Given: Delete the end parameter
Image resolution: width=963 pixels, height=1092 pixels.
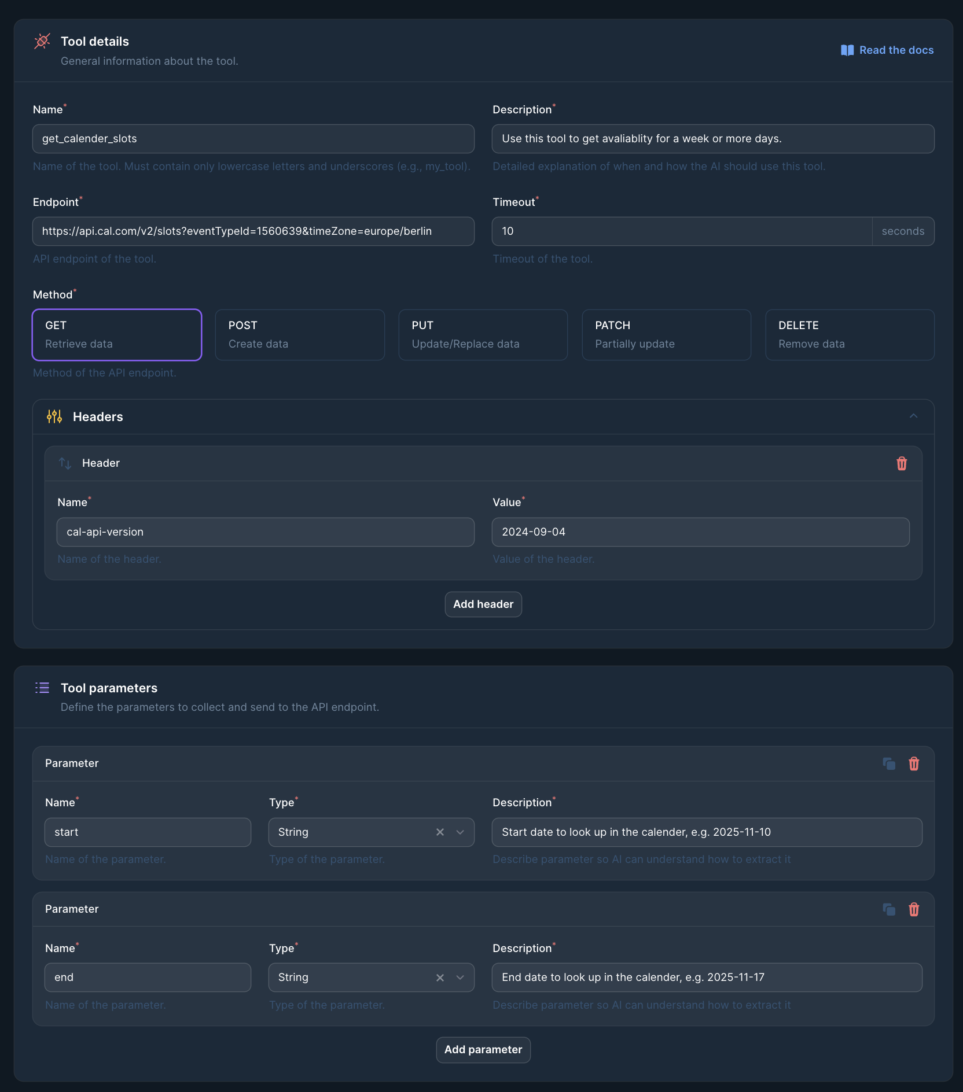Looking at the screenshot, I should point(914,909).
